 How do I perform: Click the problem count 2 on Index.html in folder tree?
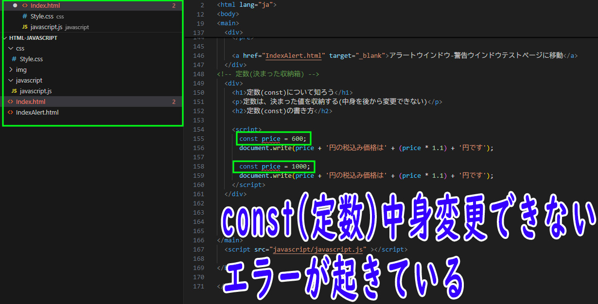[x=174, y=102]
